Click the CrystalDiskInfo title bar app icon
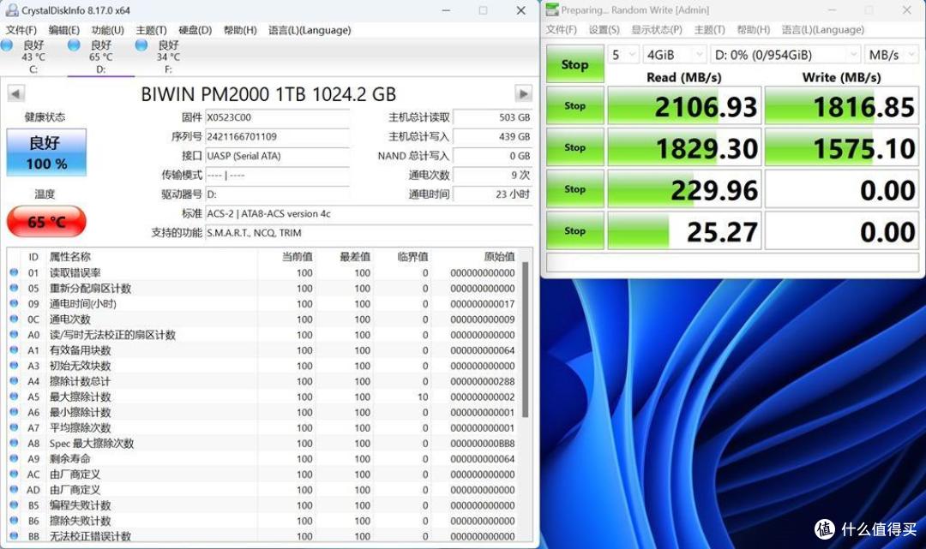The width and height of the screenshot is (926, 549). click(x=11, y=10)
